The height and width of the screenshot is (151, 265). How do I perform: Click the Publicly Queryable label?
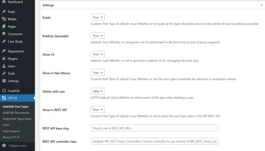pyautogui.click(x=55, y=36)
